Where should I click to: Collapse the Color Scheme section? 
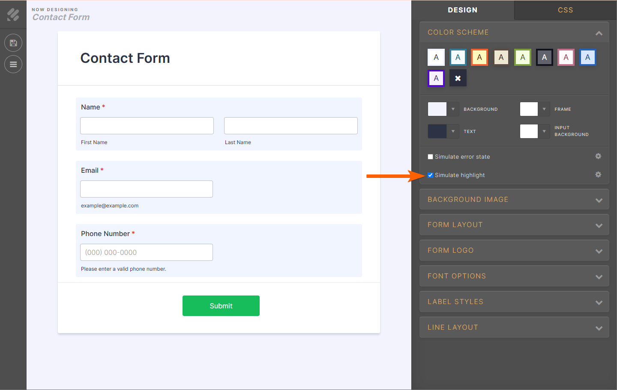click(x=599, y=33)
